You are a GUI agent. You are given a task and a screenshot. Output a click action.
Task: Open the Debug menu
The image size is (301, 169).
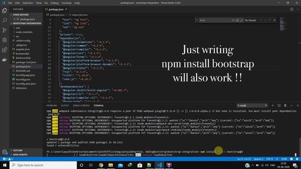click(x=55, y=3)
